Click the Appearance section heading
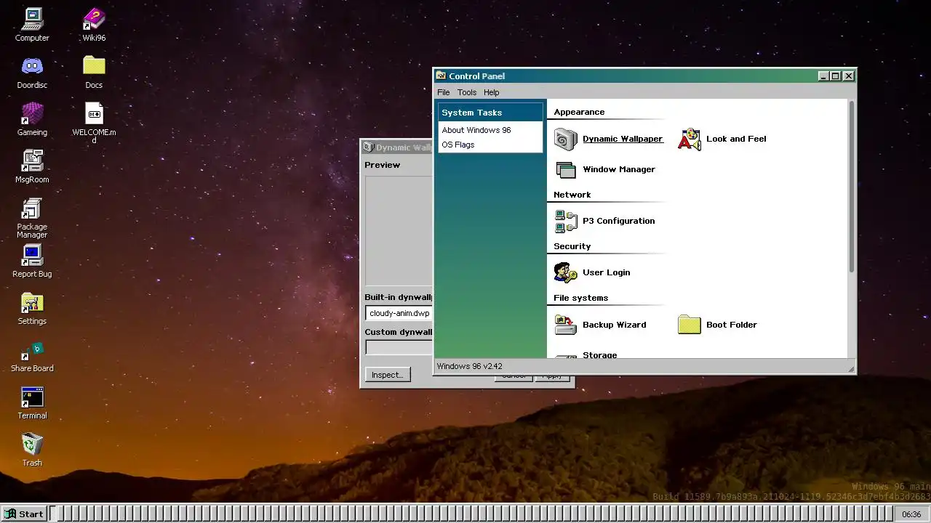 tap(579, 112)
